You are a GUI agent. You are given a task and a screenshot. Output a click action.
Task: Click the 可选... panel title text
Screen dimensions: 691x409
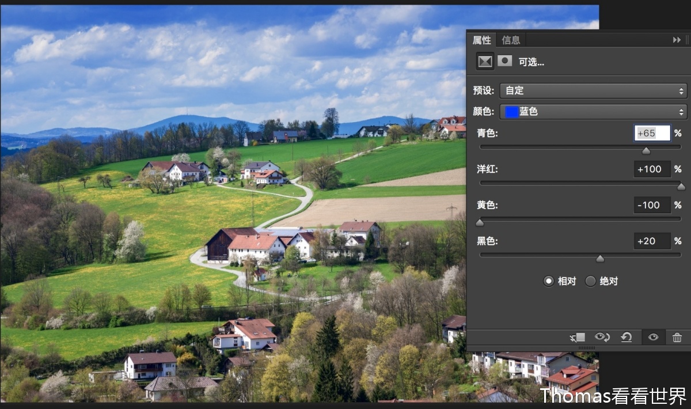(531, 62)
